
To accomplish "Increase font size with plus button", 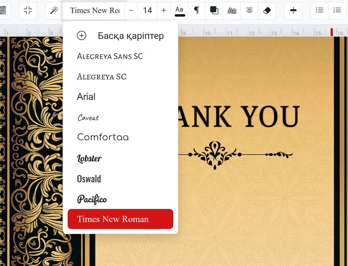I will (164, 10).
